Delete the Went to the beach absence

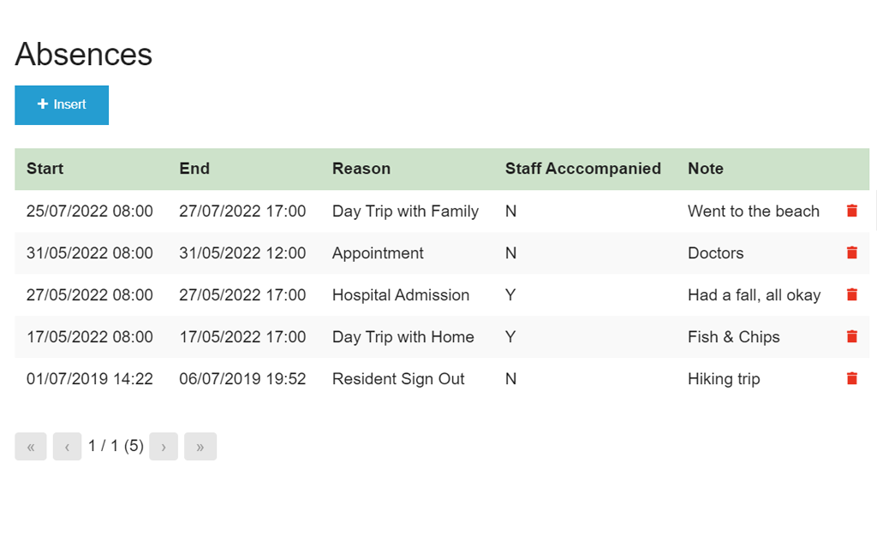pyautogui.click(x=852, y=211)
